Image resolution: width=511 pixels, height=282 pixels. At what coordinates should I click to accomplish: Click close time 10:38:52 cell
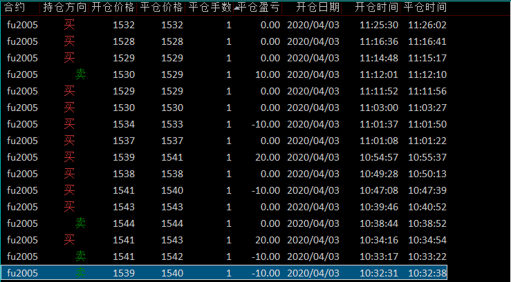[x=427, y=223]
